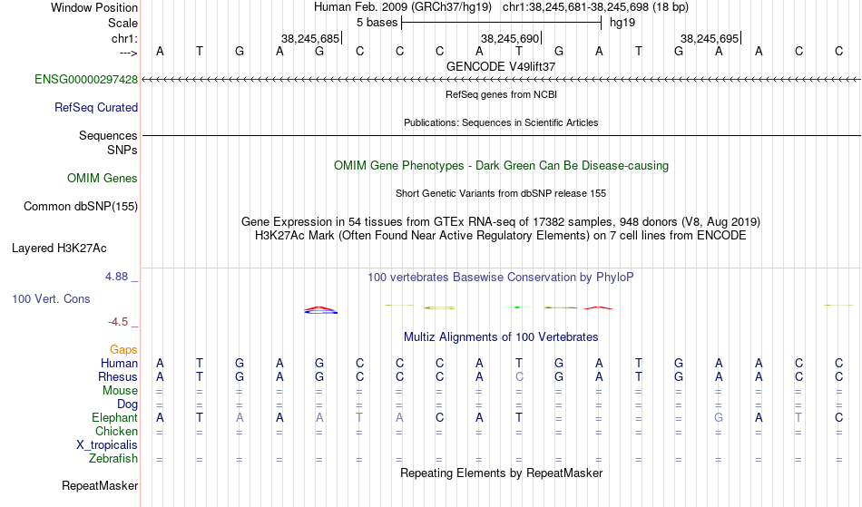This screenshot has width=862, height=507.
Task: Open the GENCODE V49lift37 track title
Action: 501,66
